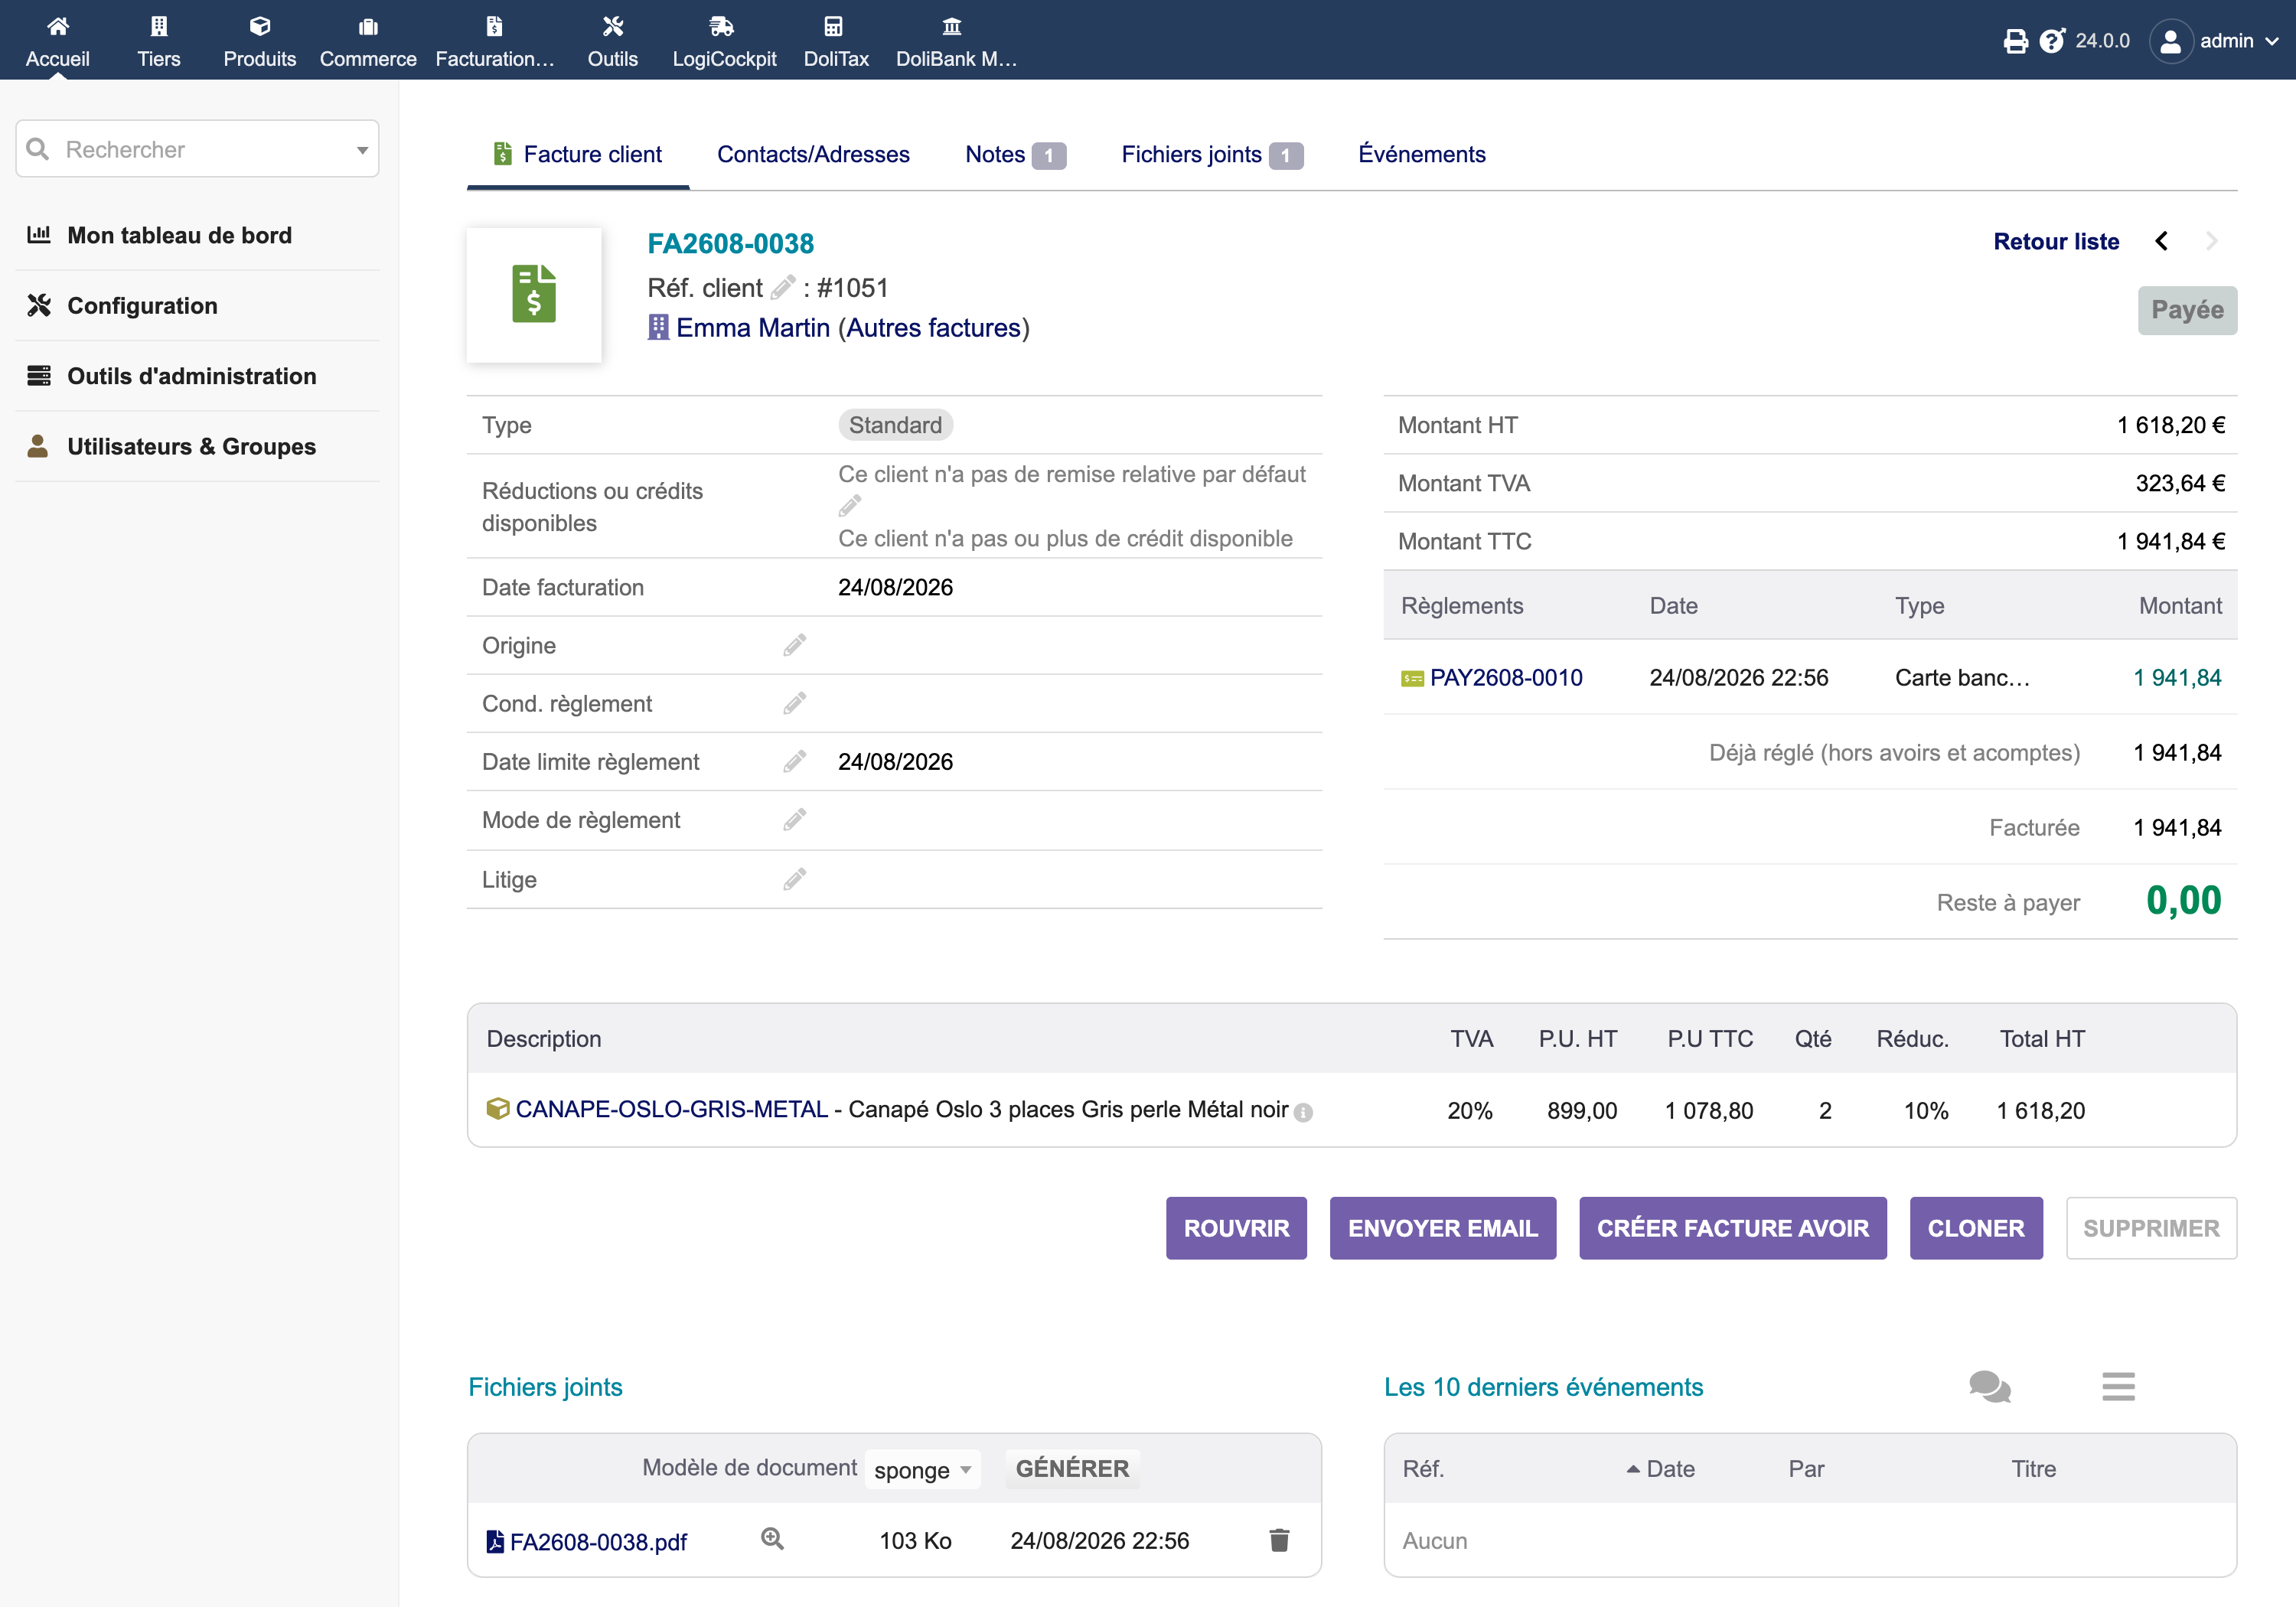Click CRÉER FACTURE AVOIR button

tap(1732, 1228)
